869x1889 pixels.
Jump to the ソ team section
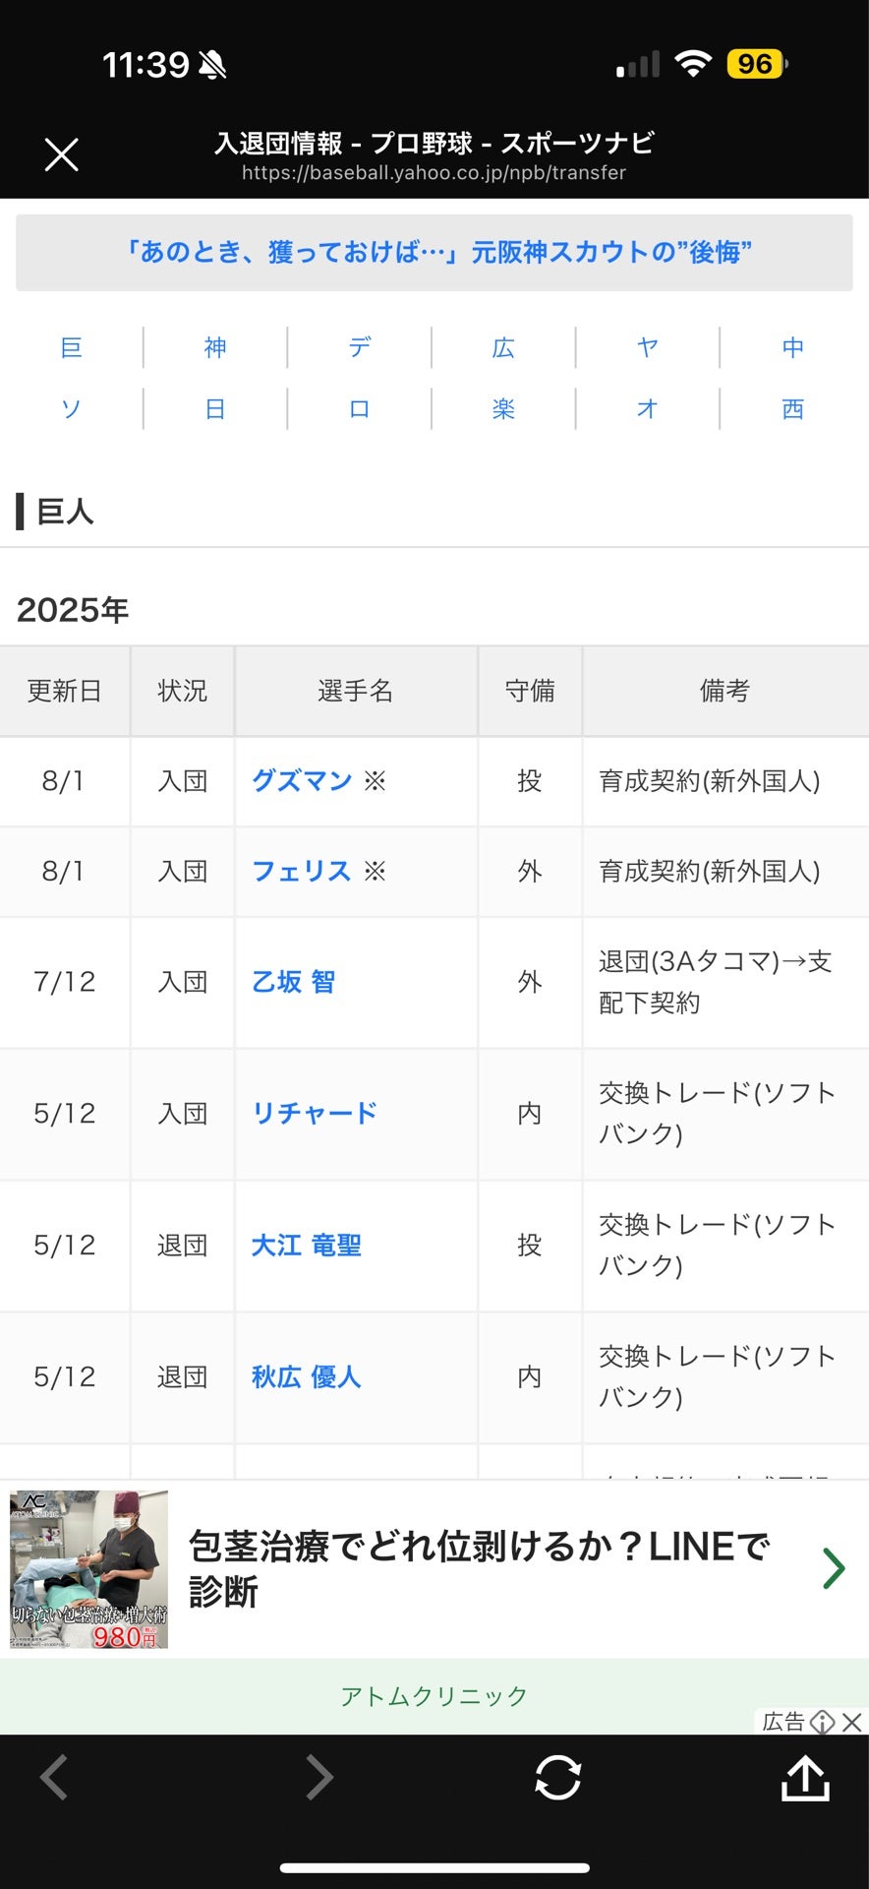(x=71, y=408)
